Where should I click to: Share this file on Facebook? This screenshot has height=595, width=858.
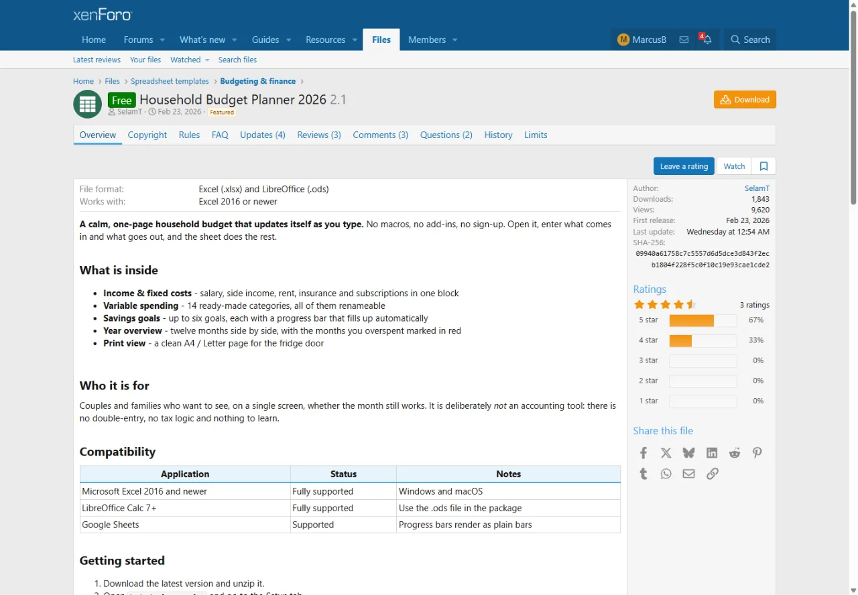pos(643,453)
